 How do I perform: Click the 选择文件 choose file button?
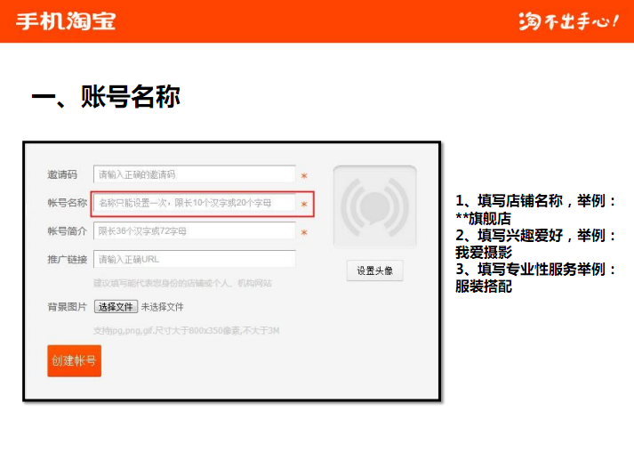coord(116,307)
